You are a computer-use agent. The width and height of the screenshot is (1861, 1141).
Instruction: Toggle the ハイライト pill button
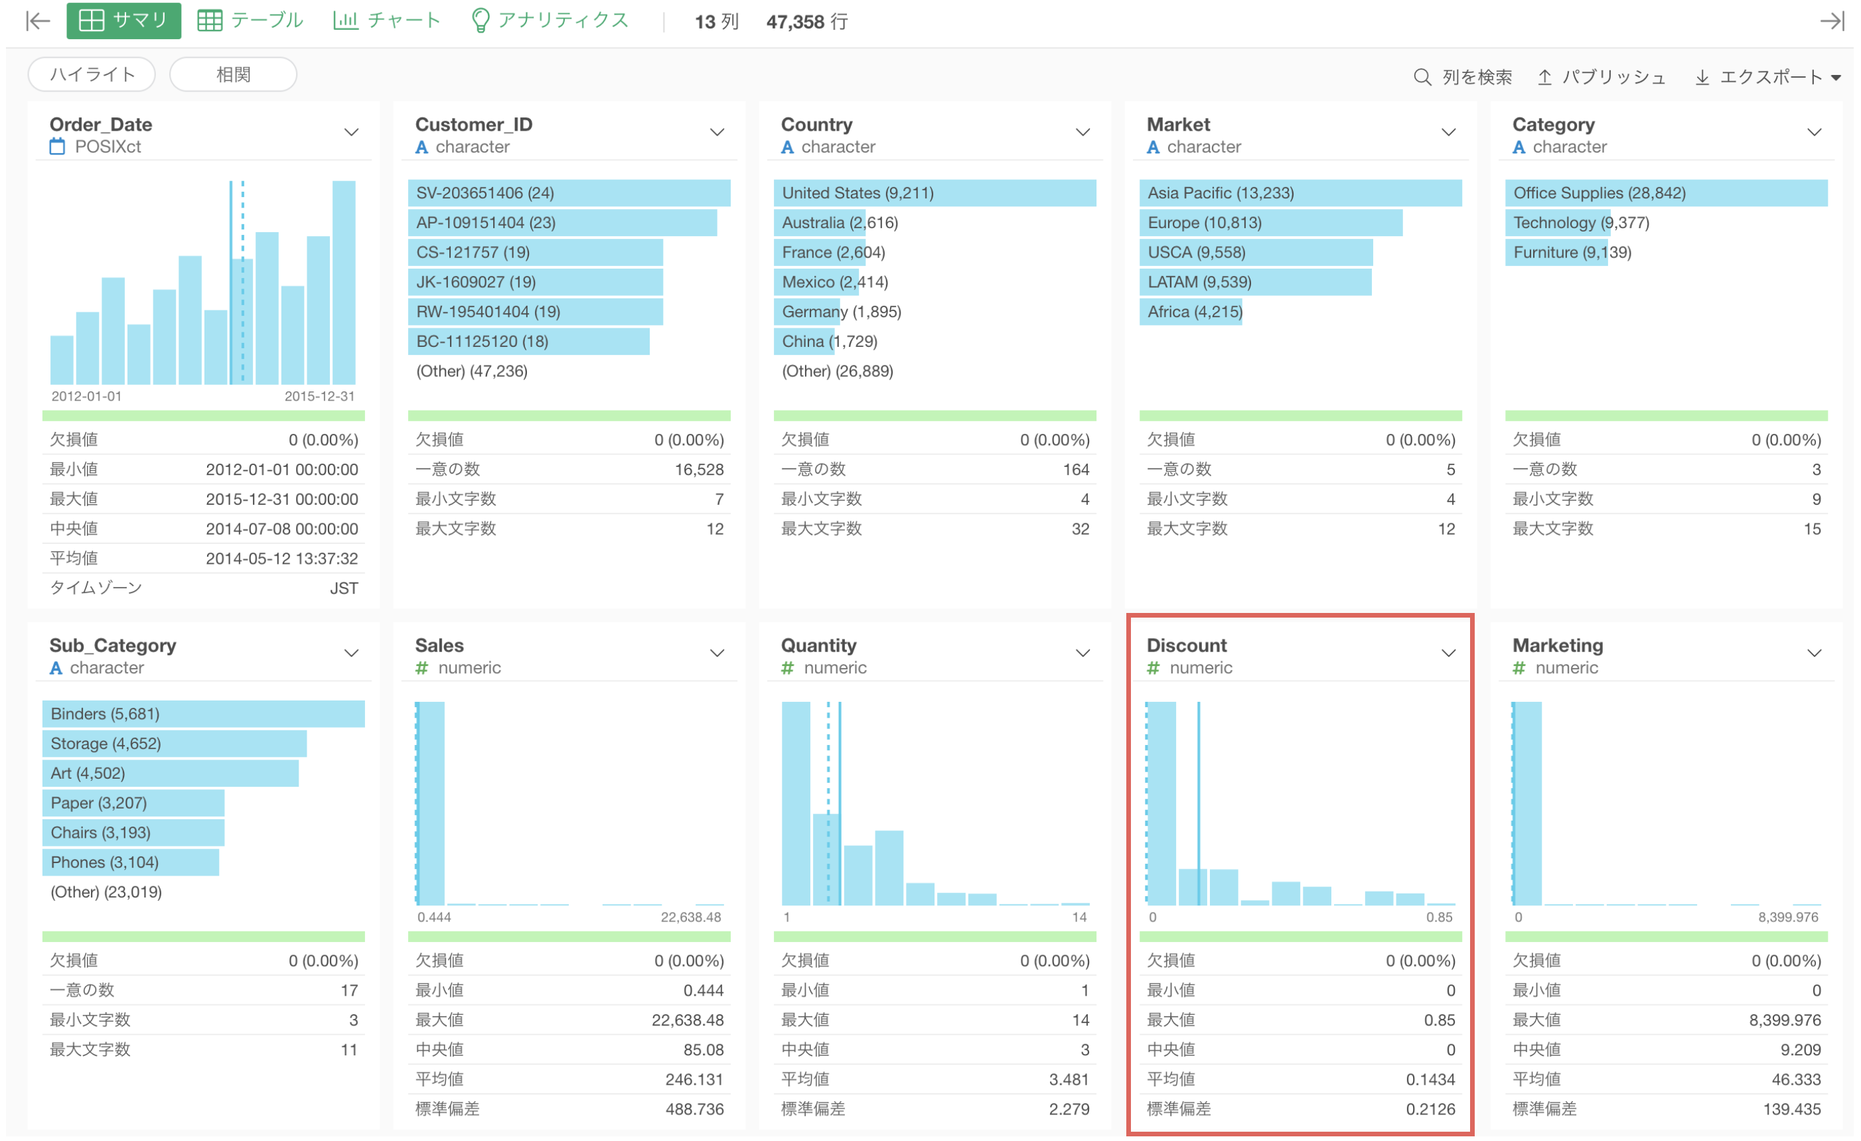coord(92,75)
